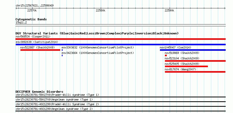Click the 22590k ruler tick label
233x113 pixels.
[169, 10]
